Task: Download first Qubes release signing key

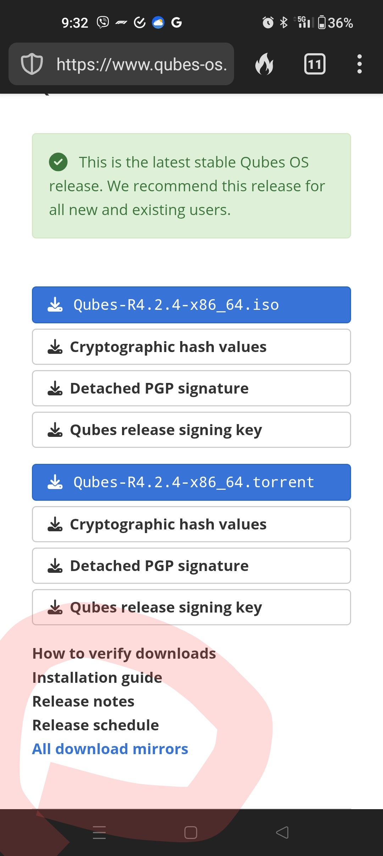Action: 191,430
